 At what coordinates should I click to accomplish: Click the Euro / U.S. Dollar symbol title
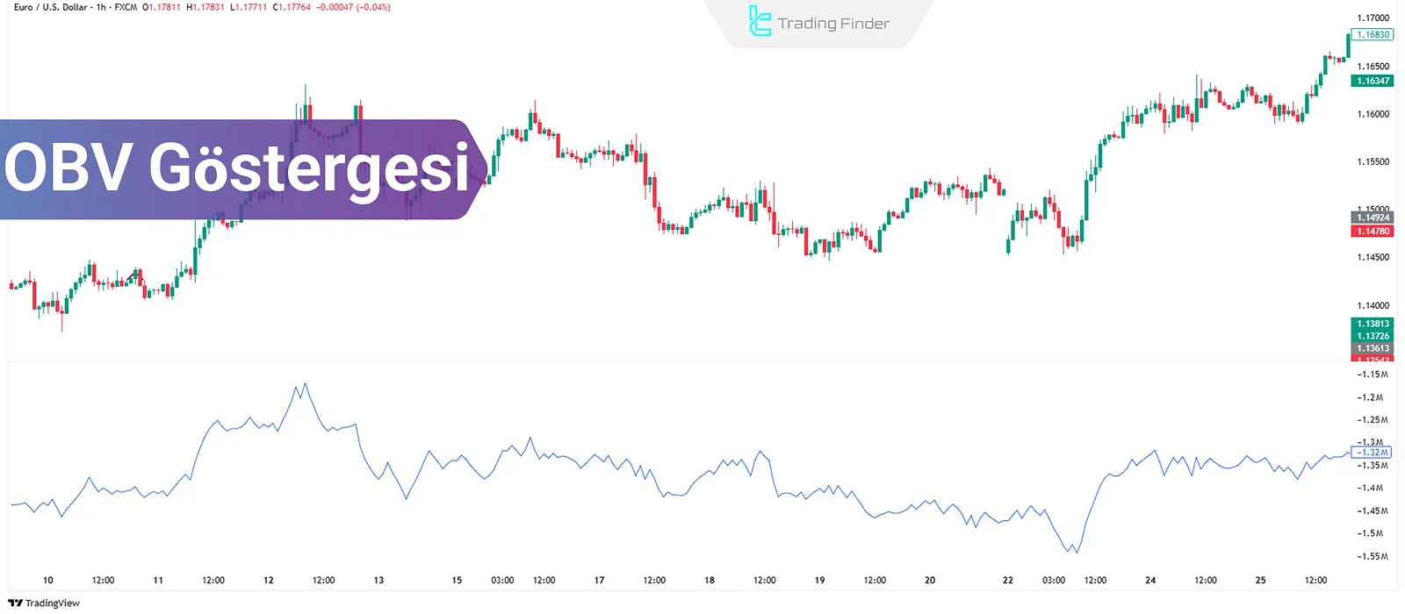point(51,7)
